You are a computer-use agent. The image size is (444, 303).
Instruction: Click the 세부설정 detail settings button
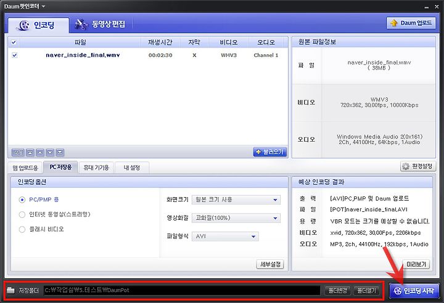(270, 264)
